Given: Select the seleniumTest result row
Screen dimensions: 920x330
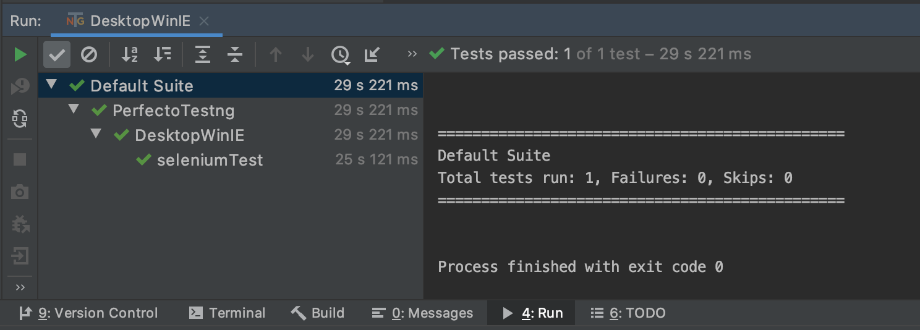Looking at the screenshot, I should tap(210, 160).
